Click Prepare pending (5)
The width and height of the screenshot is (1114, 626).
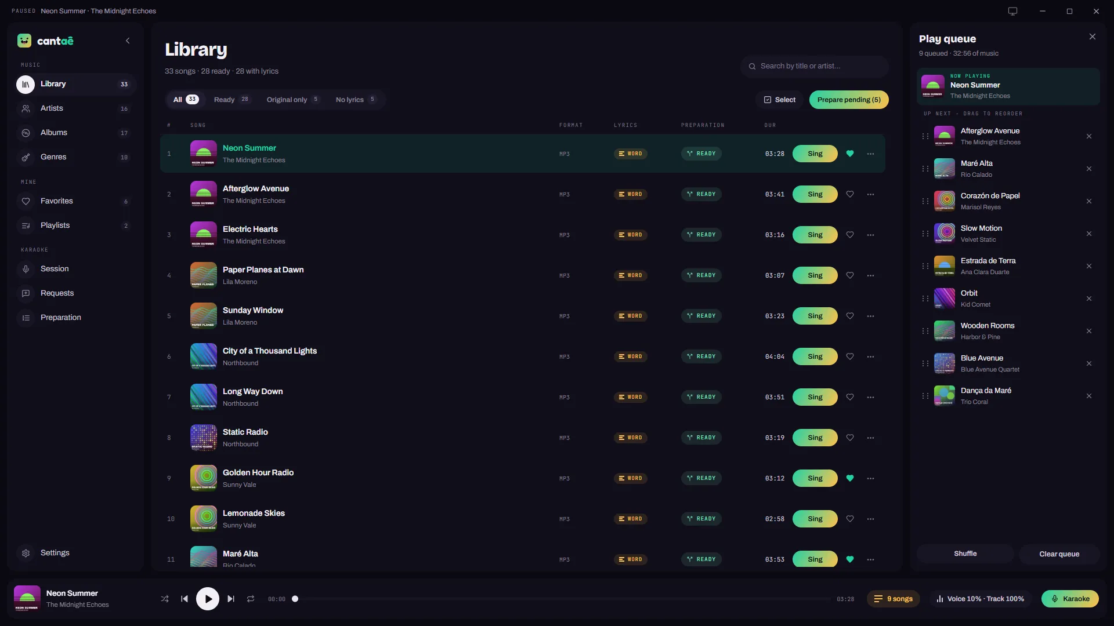click(849, 100)
